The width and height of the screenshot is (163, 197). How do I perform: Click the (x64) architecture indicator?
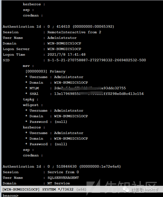(x=81, y=189)
